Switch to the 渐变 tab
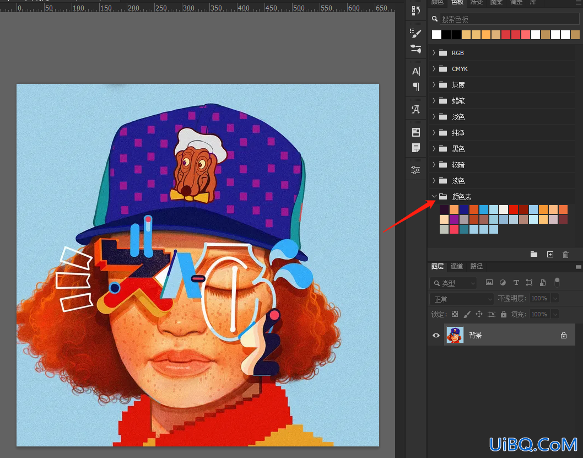583x458 pixels. click(477, 2)
